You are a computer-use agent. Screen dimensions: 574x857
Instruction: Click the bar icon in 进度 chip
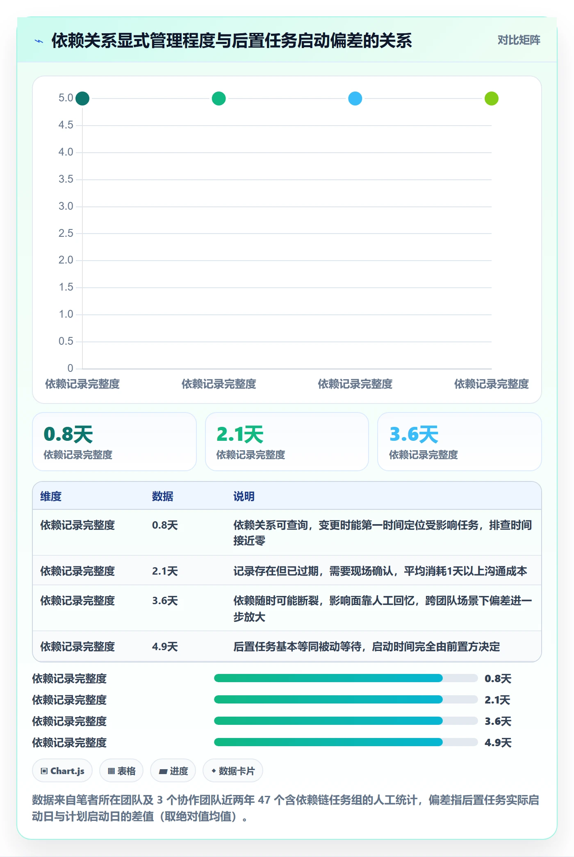click(163, 772)
